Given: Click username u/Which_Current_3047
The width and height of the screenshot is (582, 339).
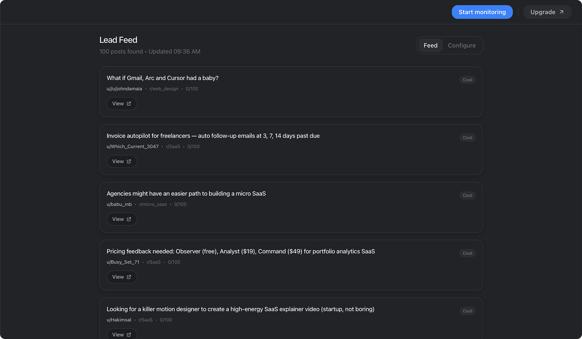Looking at the screenshot, I should coord(132,146).
